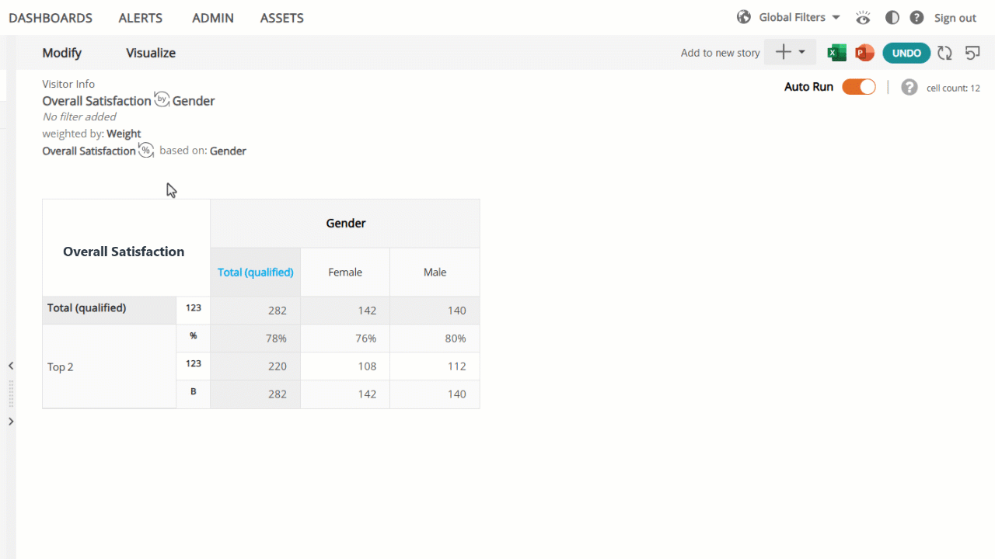Image resolution: width=995 pixels, height=559 pixels.
Task: Click the 108 Female count cell
Action: tap(345, 366)
